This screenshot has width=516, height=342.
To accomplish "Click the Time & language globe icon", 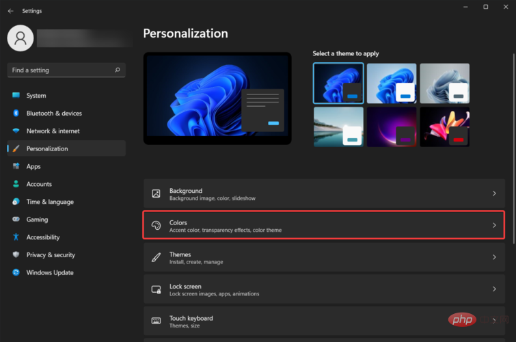I will (x=16, y=202).
